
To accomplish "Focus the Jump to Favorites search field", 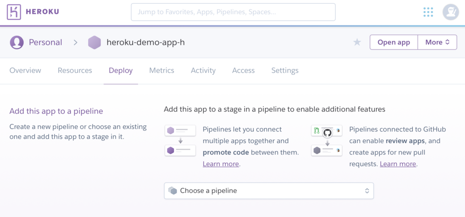I will point(233,12).
